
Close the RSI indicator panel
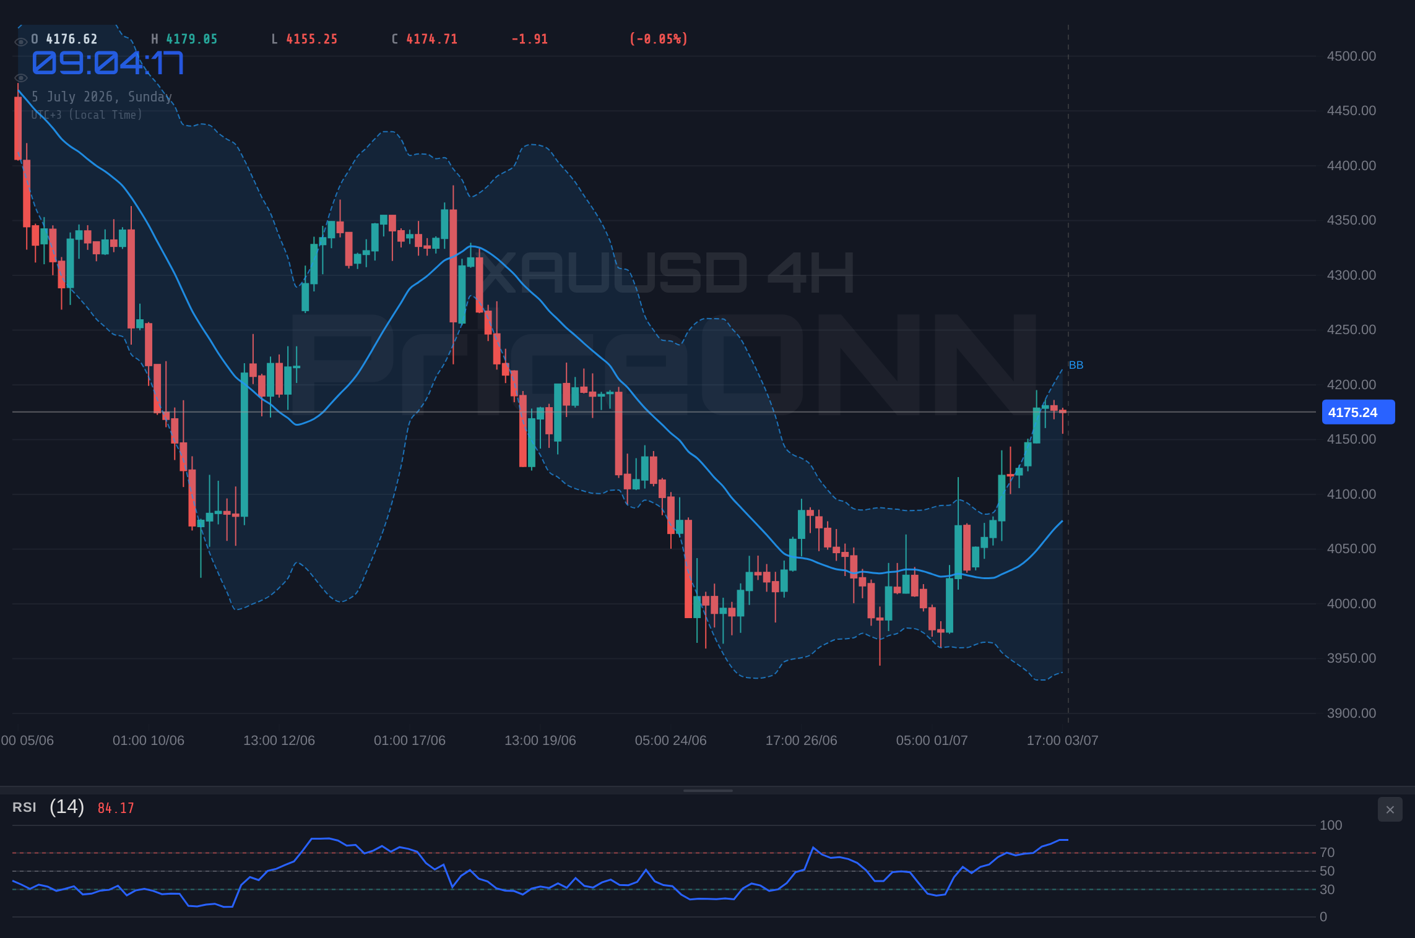1390,809
